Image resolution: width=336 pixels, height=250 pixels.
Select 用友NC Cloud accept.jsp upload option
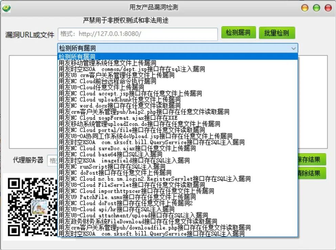pyautogui.click(x=177, y=93)
